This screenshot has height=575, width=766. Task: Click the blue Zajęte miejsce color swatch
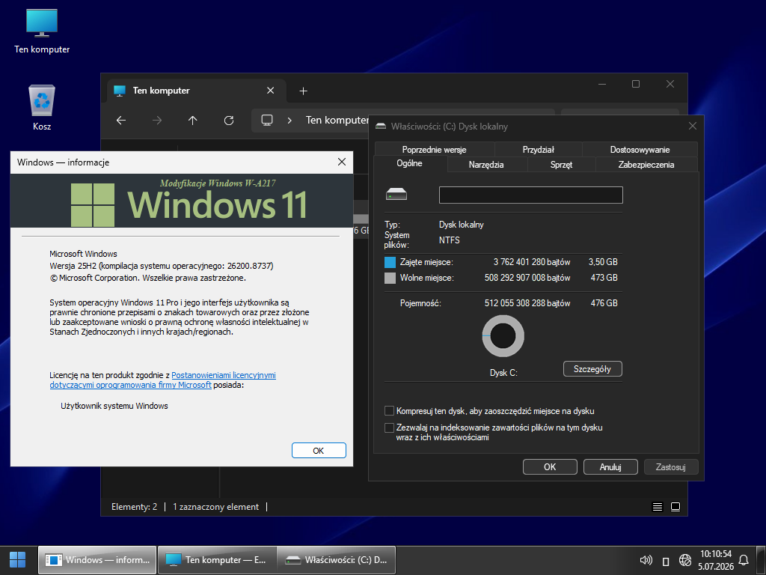[390, 263]
